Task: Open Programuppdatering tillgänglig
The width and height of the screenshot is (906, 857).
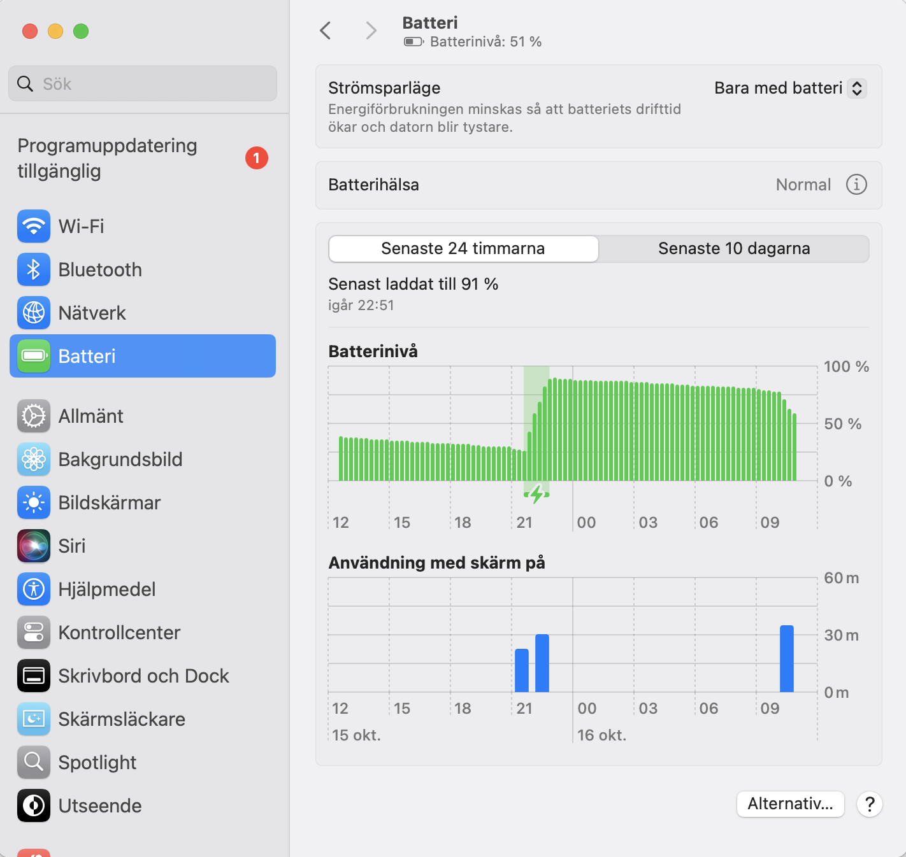Action: click(x=143, y=158)
